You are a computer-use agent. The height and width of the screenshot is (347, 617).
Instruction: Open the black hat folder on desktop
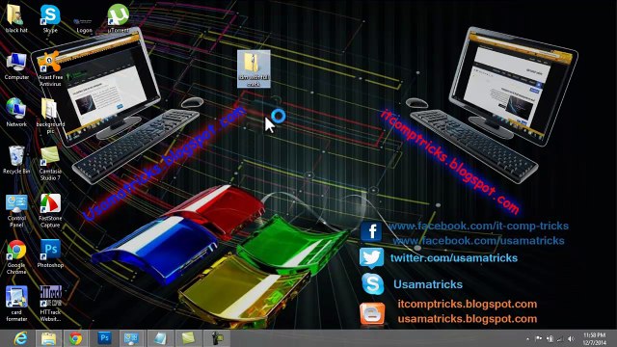pos(16,18)
